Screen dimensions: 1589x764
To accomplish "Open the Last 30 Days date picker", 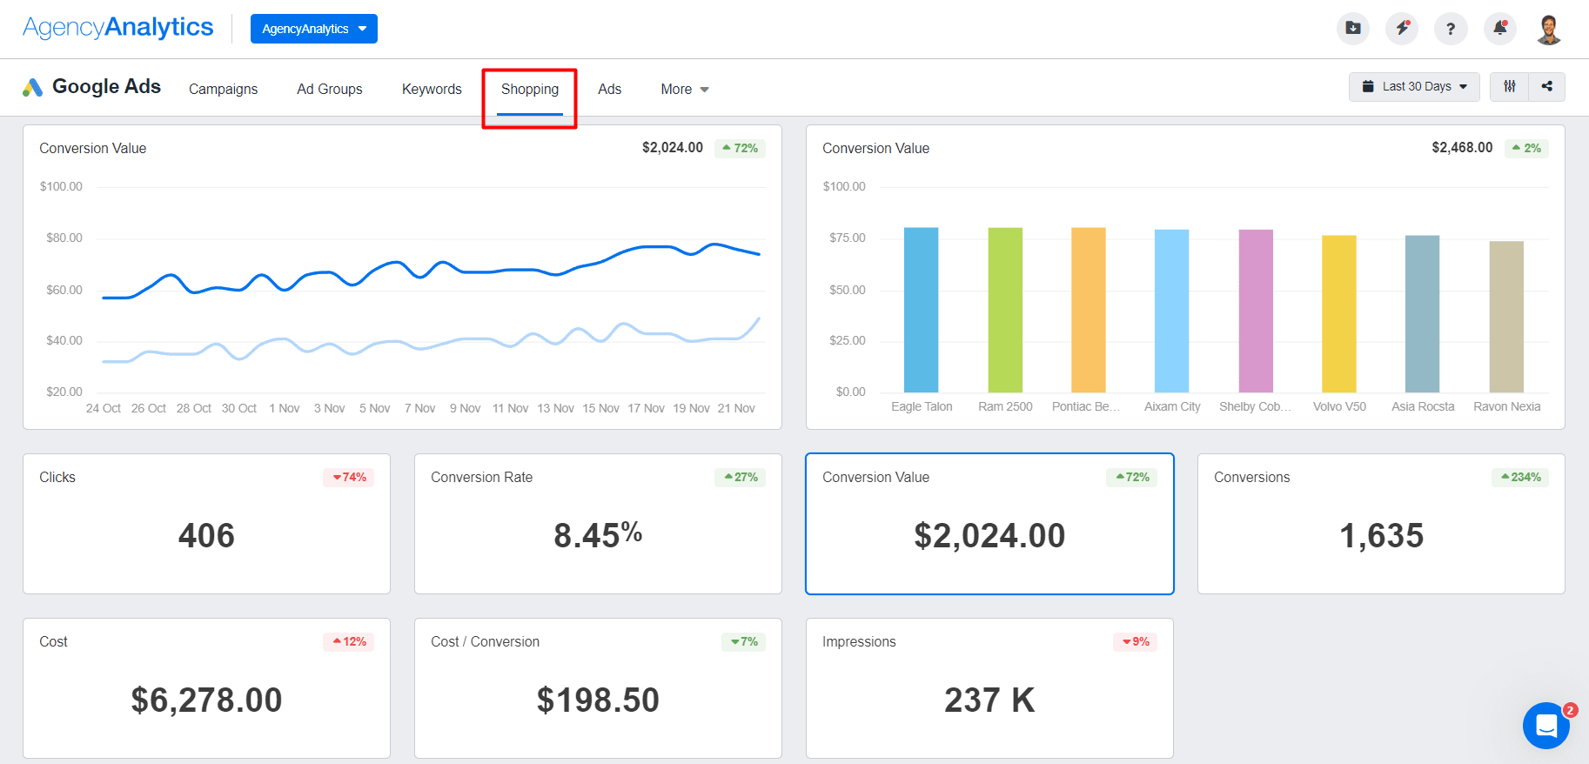I will pyautogui.click(x=1413, y=87).
